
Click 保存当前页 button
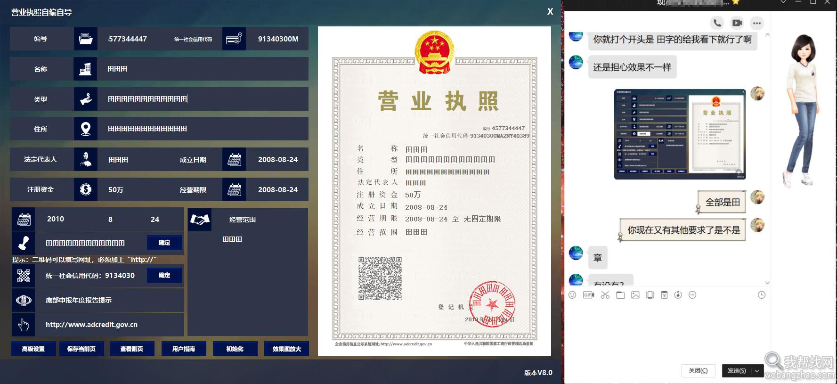[x=81, y=349]
